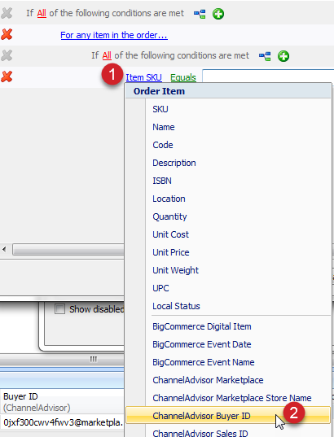334x437 pixels.
Task: Click the green plus icon in nested condition row
Action: pos(283,56)
